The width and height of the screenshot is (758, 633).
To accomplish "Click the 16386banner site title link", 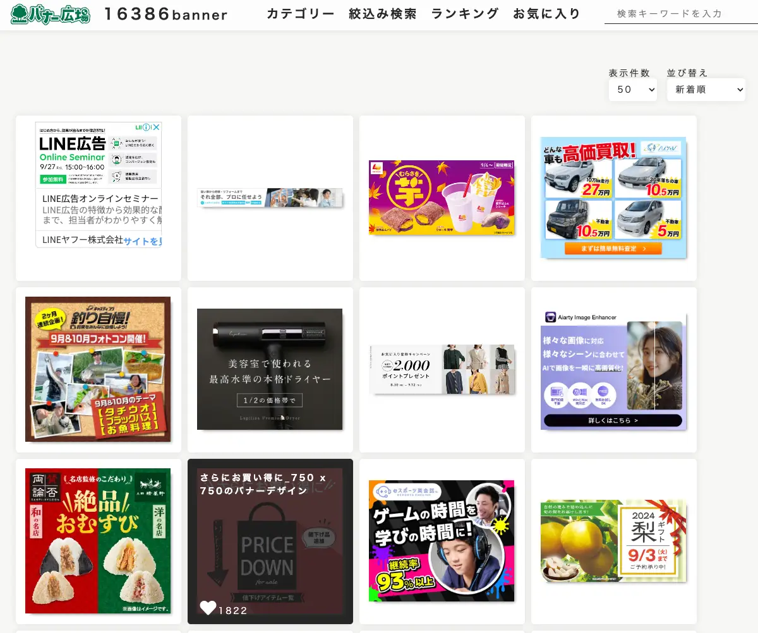I will (x=165, y=14).
